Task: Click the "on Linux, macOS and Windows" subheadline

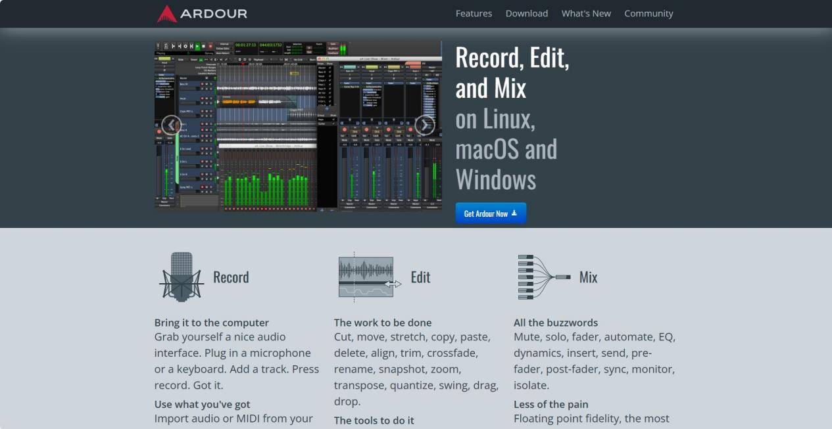Action: point(506,149)
